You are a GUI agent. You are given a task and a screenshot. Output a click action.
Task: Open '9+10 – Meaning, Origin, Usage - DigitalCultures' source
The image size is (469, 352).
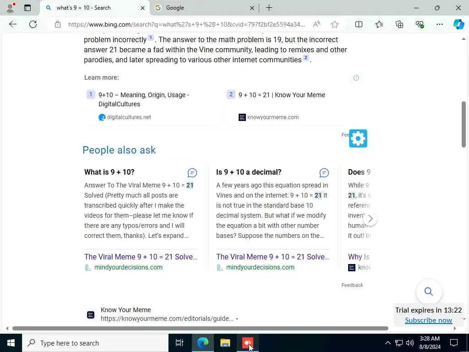[x=143, y=99]
